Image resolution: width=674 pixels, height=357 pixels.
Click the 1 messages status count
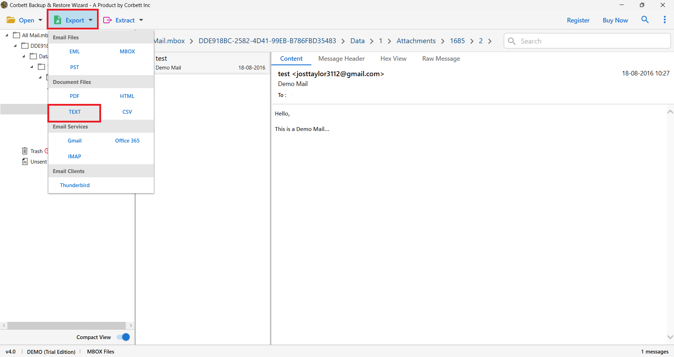655,351
